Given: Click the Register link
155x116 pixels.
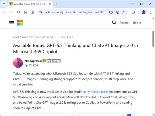Looking at the screenshot, I should (x=125, y=23).
